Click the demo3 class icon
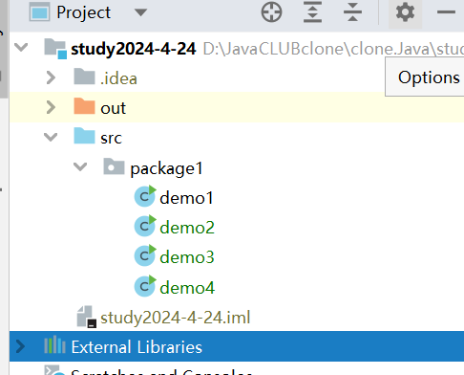This screenshot has width=464, height=375. (x=145, y=255)
